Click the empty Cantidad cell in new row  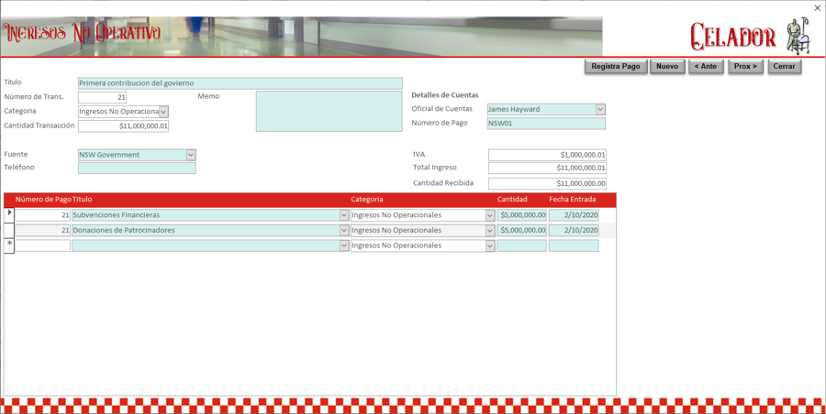pyautogui.click(x=521, y=245)
